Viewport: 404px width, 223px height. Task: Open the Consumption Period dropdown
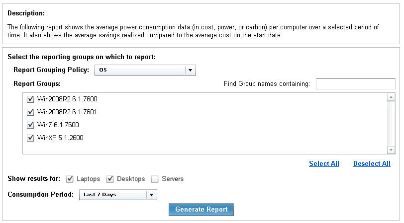coord(113,195)
